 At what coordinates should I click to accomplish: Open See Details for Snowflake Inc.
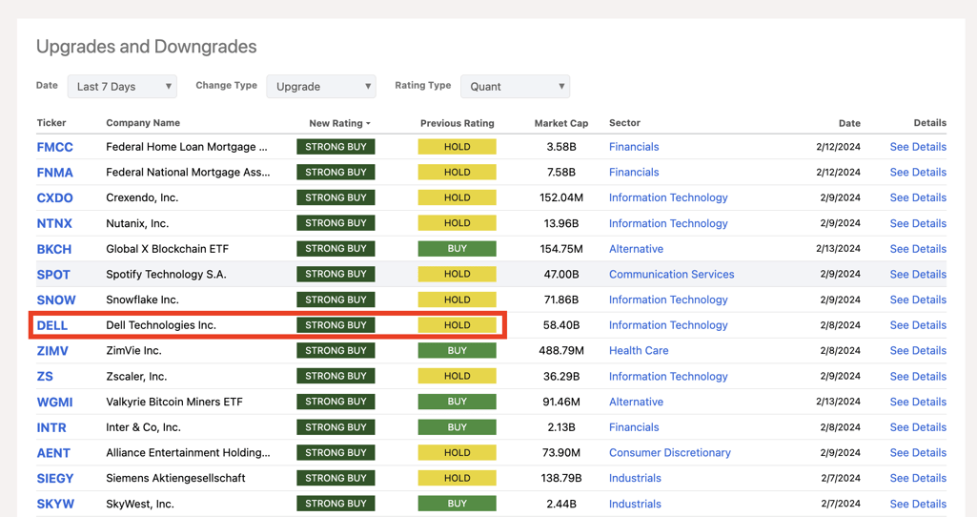click(x=917, y=300)
